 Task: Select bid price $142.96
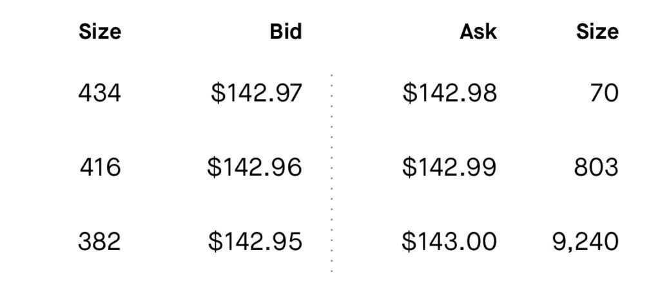point(254,167)
